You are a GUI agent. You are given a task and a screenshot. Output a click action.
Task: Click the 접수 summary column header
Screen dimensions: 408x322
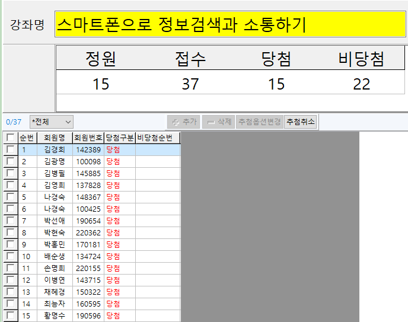pyautogui.click(x=190, y=59)
